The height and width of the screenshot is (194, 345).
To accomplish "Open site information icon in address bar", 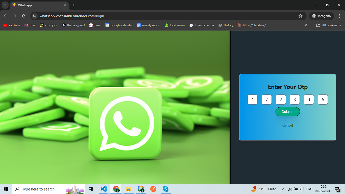I will [x=35, y=16].
